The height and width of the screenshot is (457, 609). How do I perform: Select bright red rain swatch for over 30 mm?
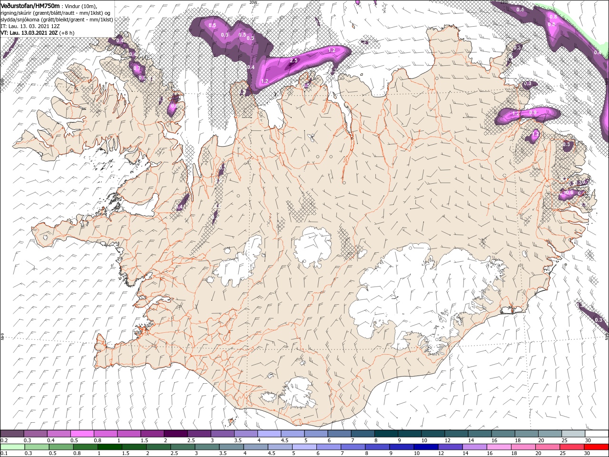597,447
